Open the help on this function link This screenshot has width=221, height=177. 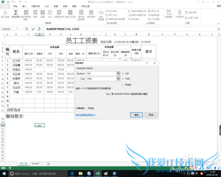click(85, 115)
